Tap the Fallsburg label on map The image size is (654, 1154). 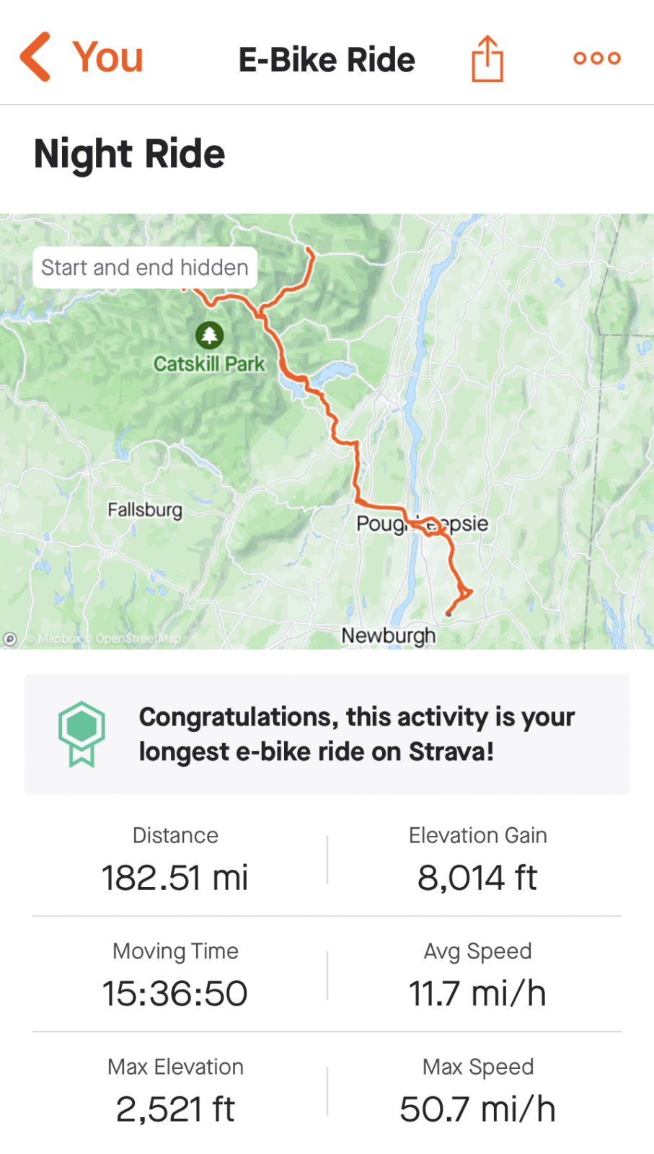pos(145,510)
